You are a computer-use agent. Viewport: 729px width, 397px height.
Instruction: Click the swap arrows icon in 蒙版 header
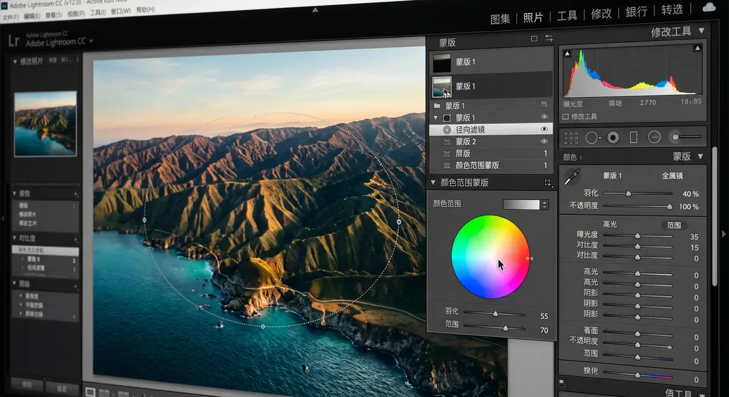[549, 38]
